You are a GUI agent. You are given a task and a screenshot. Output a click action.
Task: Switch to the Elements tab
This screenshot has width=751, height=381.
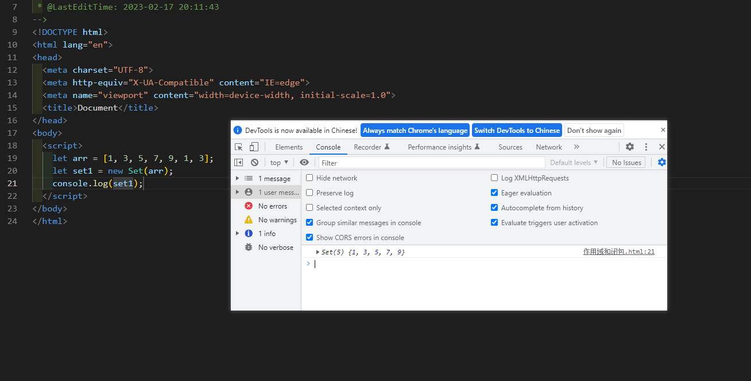[x=289, y=147]
